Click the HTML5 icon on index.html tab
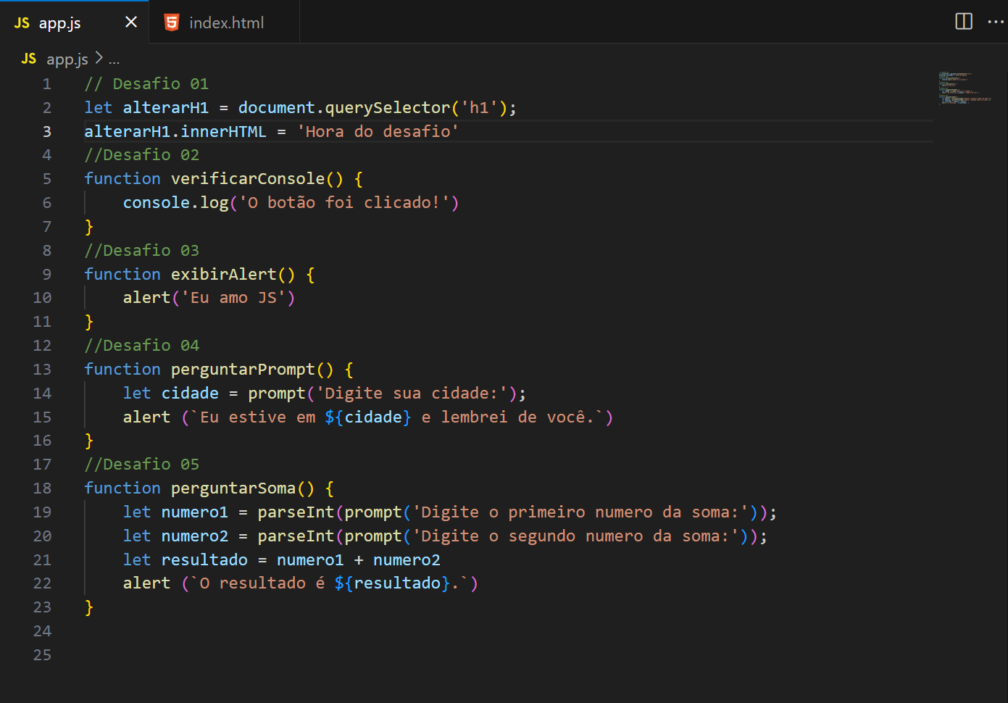 (x=172, y=22)
